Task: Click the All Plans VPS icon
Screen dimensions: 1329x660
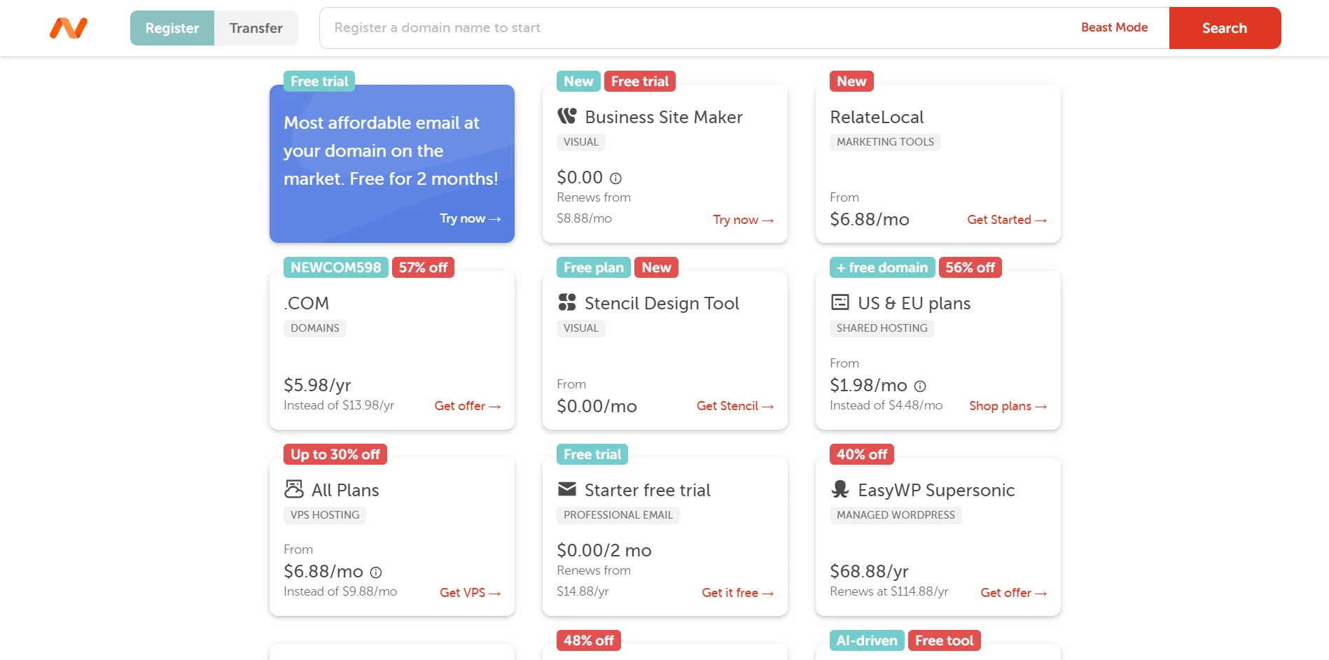Action: pos(293,489)
